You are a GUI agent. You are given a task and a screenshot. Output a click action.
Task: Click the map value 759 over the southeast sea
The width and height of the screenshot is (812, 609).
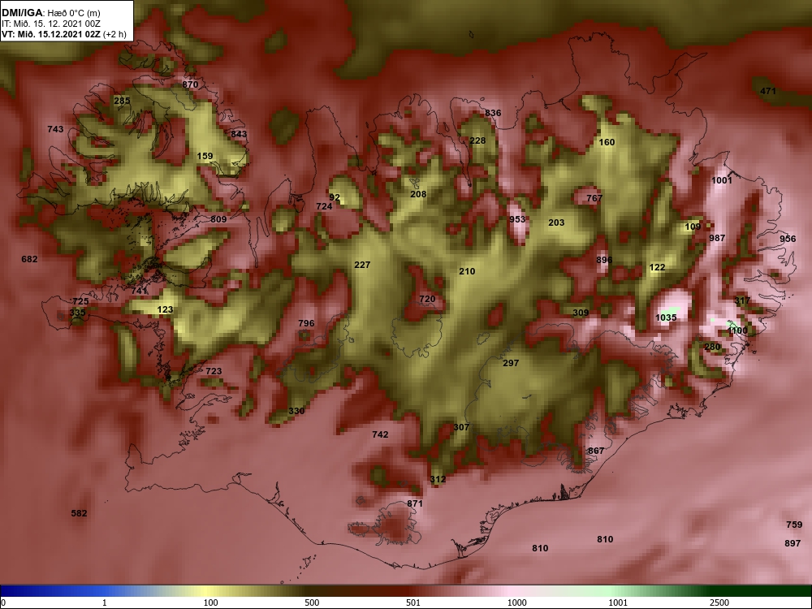pyautogui.click(x=794, y=525)
